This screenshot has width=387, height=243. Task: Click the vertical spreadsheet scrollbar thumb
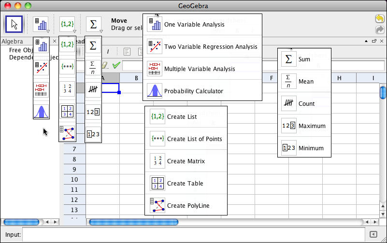click(383, 92)
